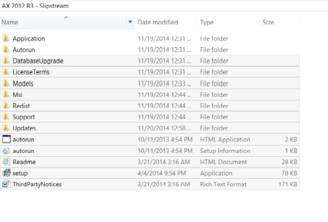
Task: Click the sort direction arrow above Name
Action: [66, 17]
